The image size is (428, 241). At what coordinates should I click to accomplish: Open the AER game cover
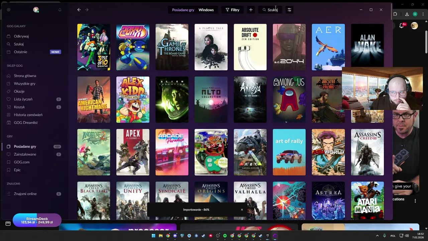click(x=328, y=47)
